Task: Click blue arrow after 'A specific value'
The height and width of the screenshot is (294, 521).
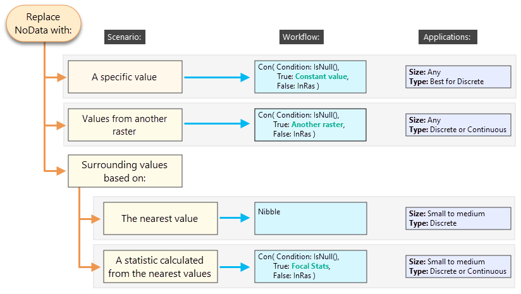Action: 217,78
